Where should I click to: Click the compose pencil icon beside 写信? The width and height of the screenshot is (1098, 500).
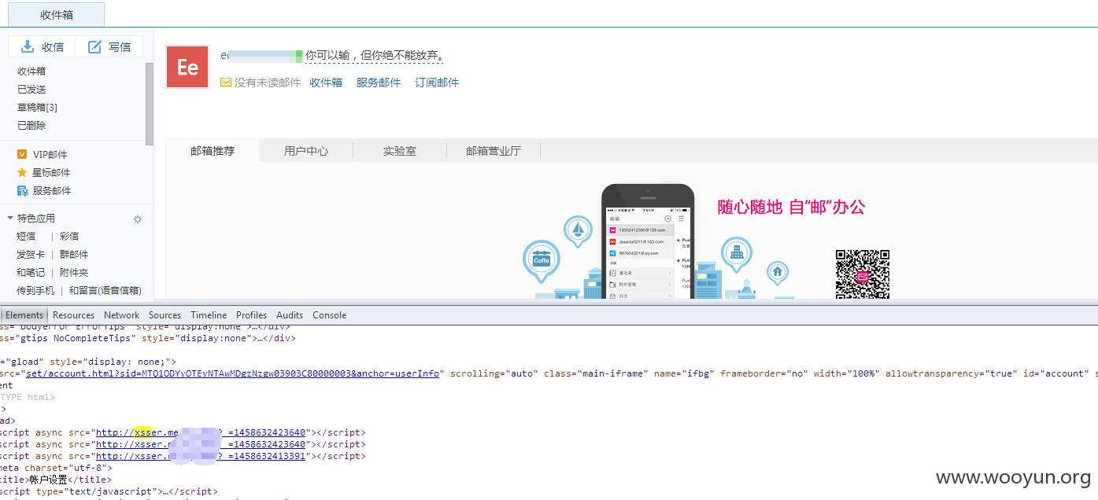pos(94,46)
